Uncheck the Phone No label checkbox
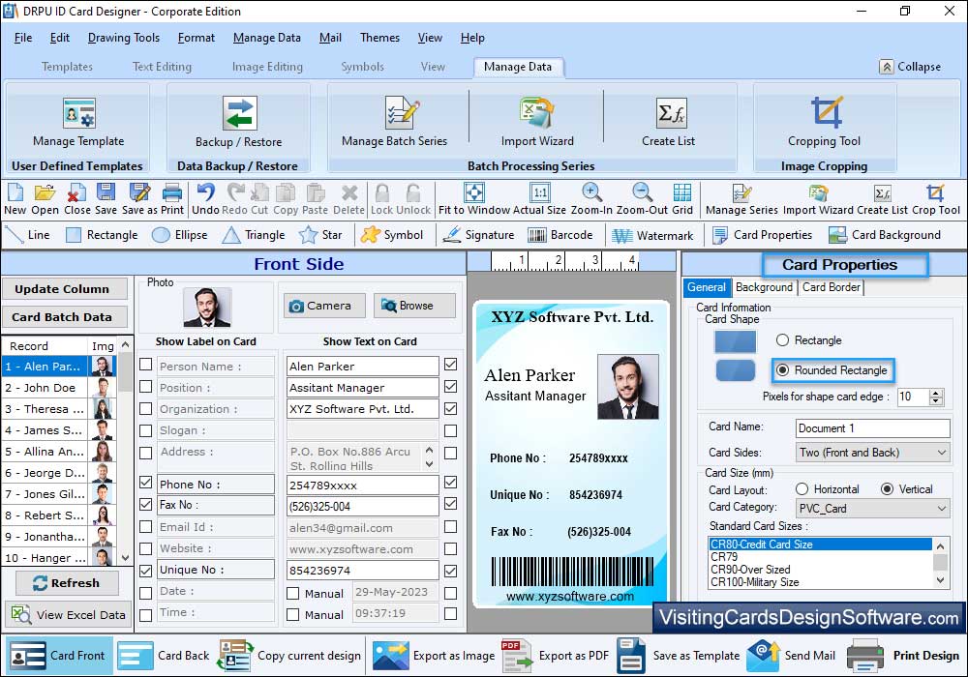968x677 pixels. (x=146, y=483)
